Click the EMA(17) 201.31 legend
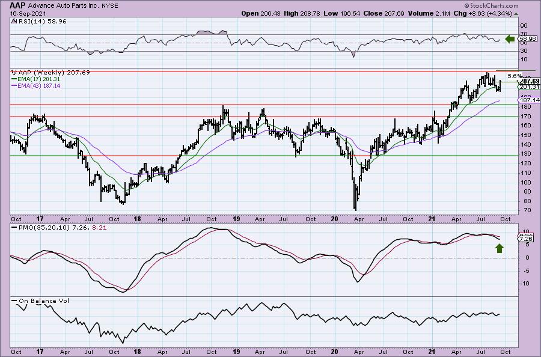The height and width of the screenshot is (357, 541). coord(38,79)
